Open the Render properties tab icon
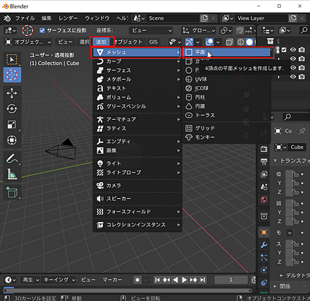This screenshot has width=310, height=301. pos(264,149)
